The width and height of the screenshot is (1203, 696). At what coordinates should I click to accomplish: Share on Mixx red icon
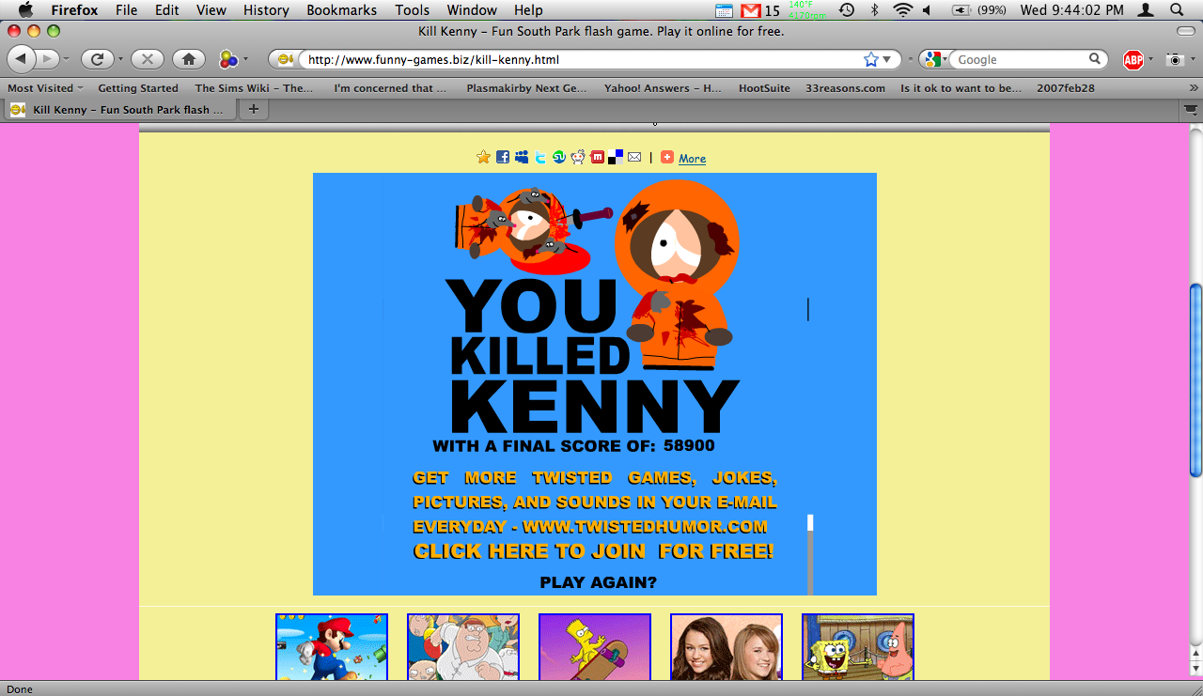click(597, 157)
